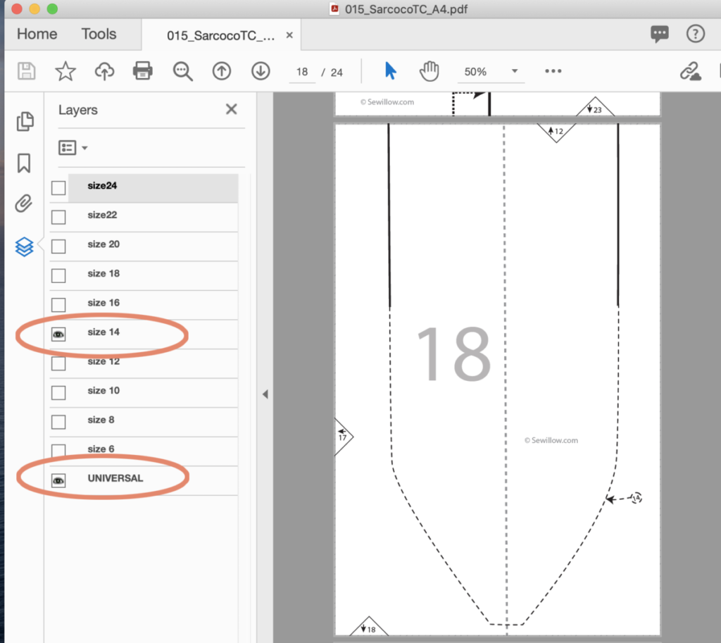Collapse the navigation pane with the arrow handle

(265, 394)
